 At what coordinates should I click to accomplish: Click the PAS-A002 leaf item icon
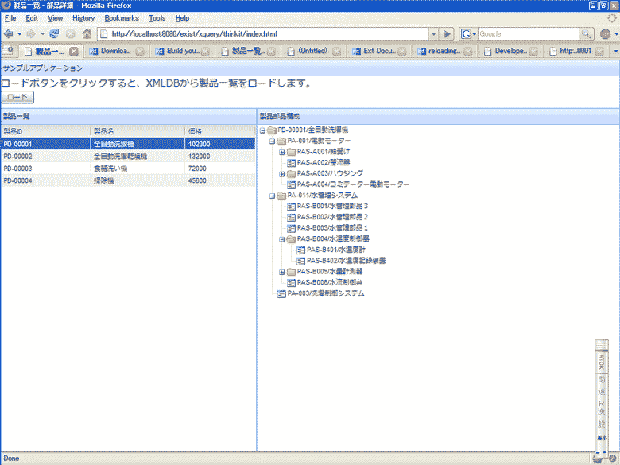(x=291, y=162)
